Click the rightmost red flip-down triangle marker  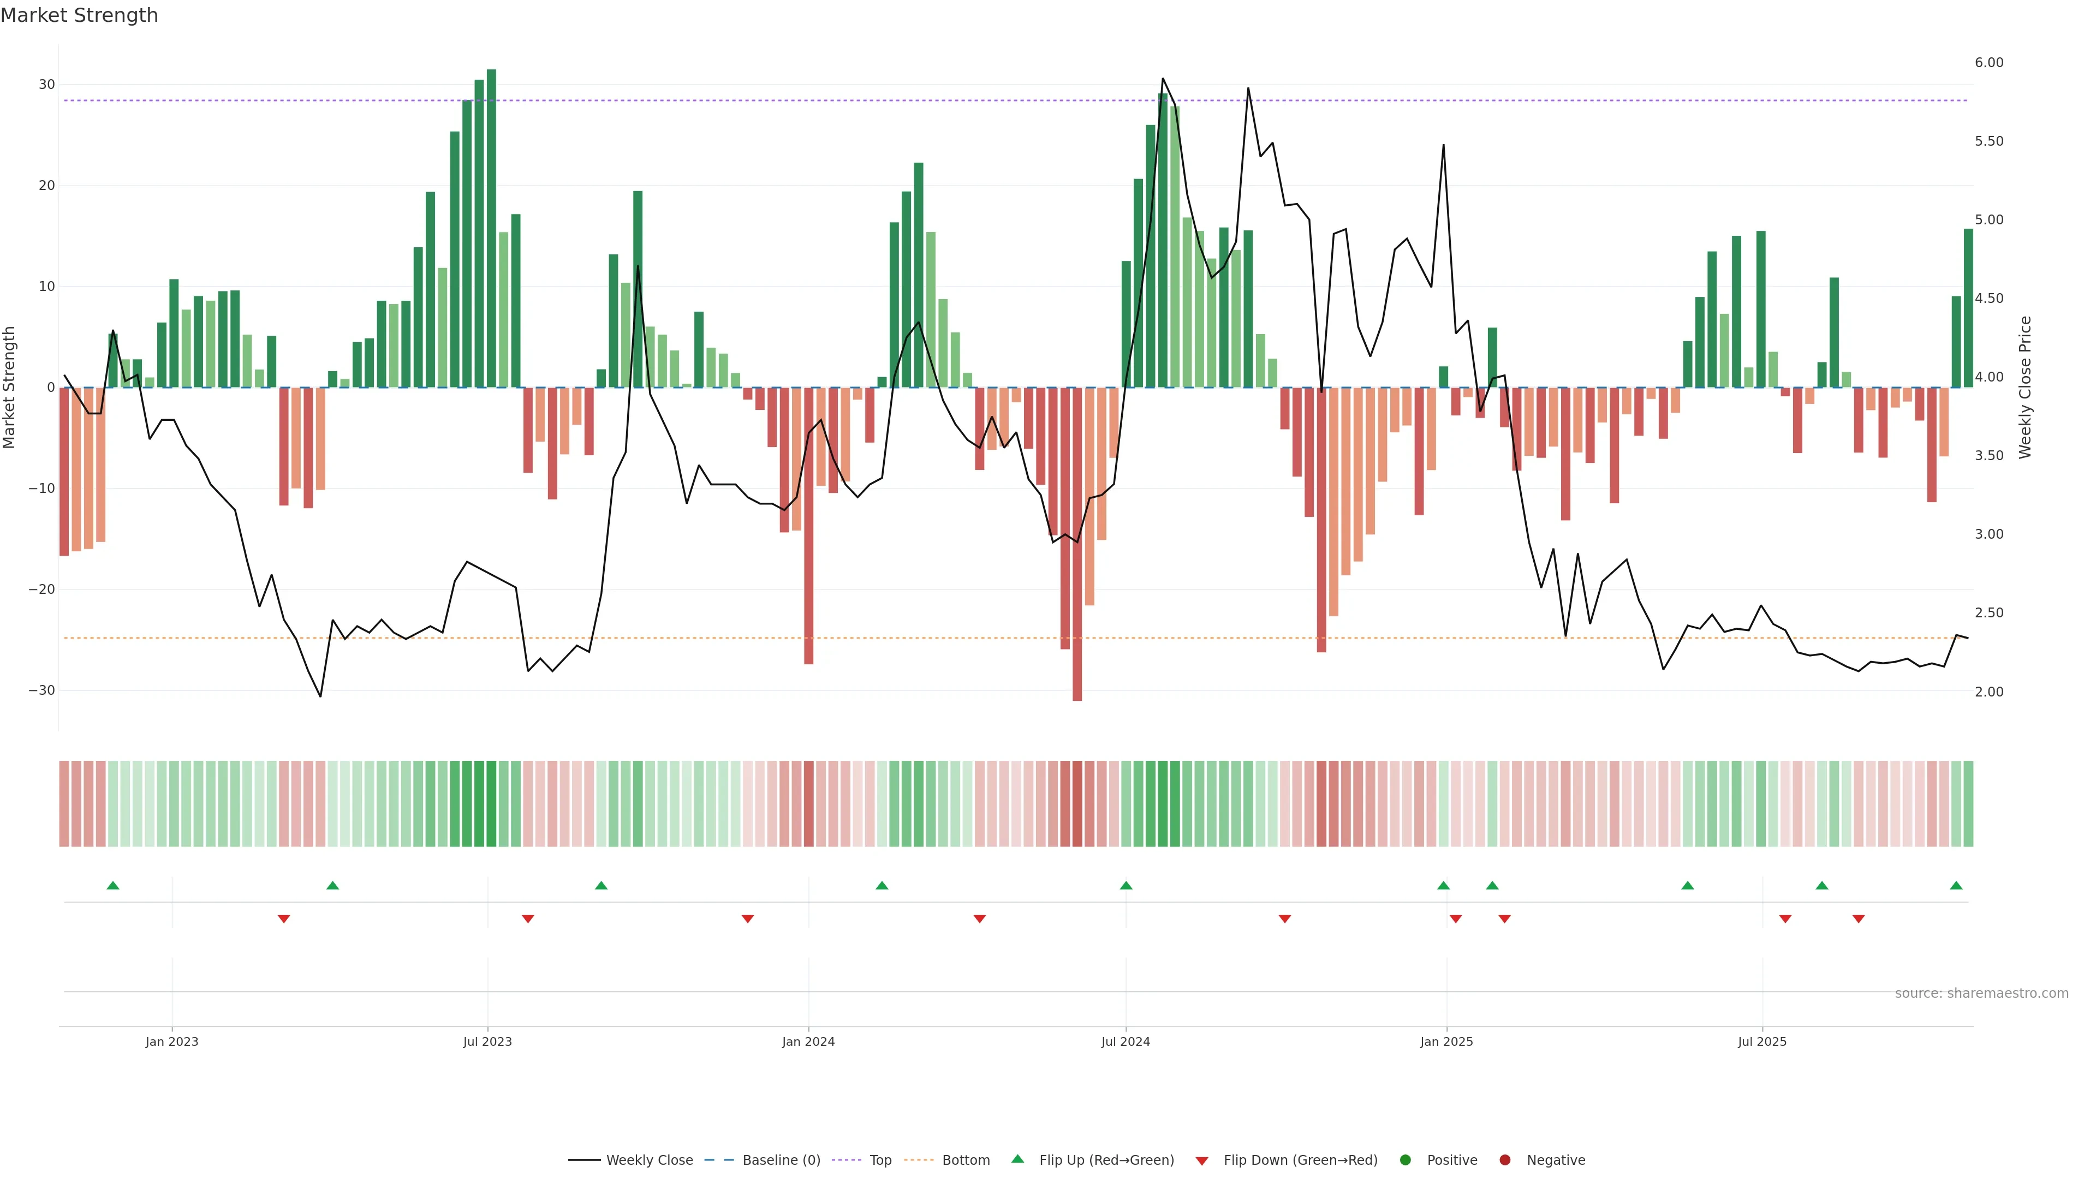point(1859,919)
